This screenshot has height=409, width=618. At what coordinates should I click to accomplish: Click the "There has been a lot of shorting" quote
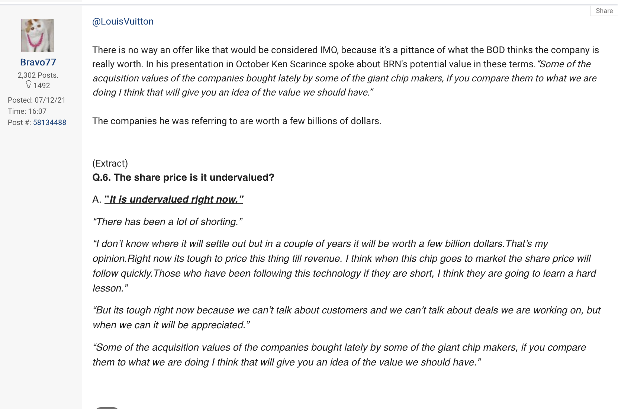167,222
